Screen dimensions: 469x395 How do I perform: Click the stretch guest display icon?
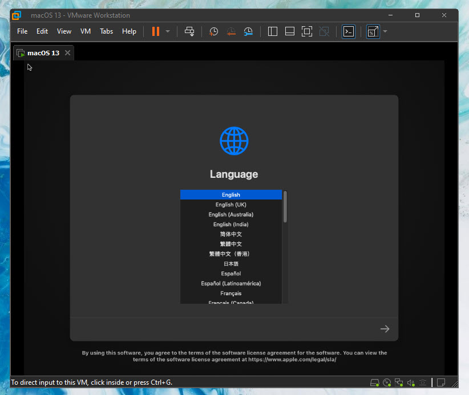click(373, 31)
